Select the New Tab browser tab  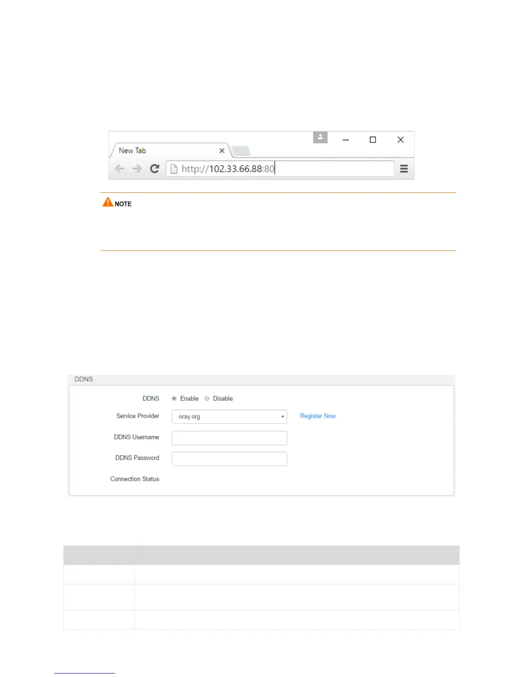pyautogui.click(x=171, y=150)
